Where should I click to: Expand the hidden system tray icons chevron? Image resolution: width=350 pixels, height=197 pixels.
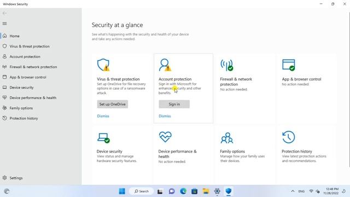tap(293, 191)
